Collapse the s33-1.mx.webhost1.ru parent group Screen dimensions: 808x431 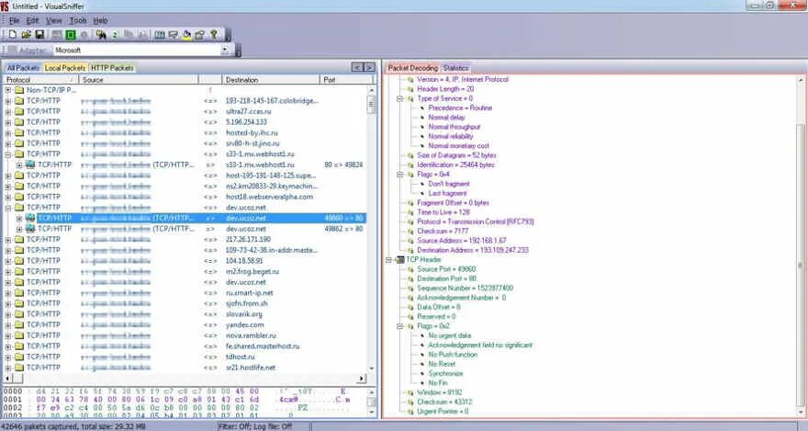7,154
